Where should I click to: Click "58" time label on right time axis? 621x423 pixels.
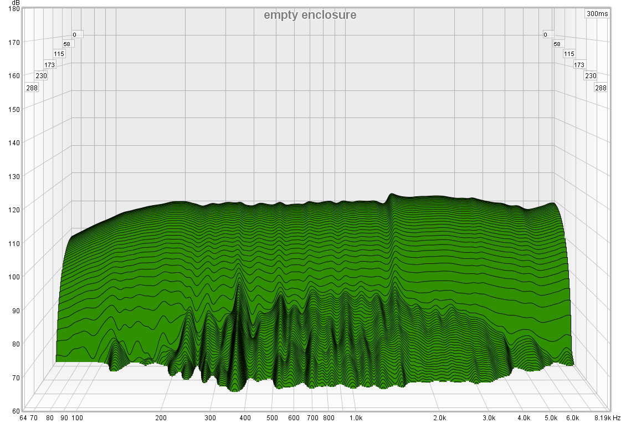(x=558, y=44)
